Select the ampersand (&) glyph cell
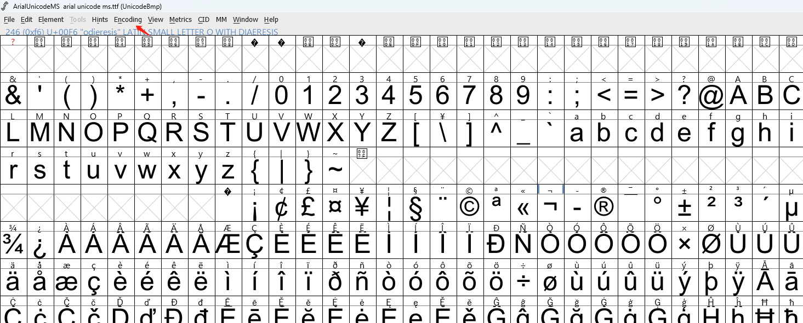The height and width of the screenshot is (323, 803). [x=13, y=96]
